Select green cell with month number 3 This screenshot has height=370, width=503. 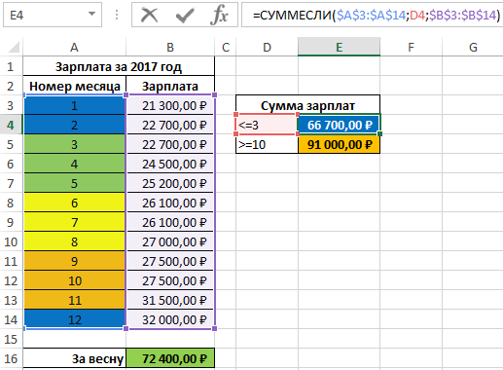(x=75, y=144)
